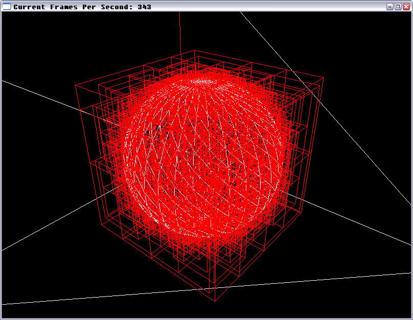The height and width of the screenshot is (320, 413).
Task: Close the rendering window
Action: coord(406,7)
